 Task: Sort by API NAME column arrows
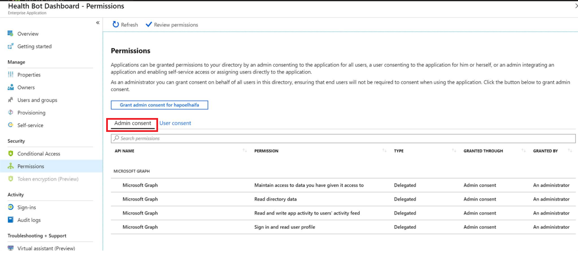click(x=245, y=150)
